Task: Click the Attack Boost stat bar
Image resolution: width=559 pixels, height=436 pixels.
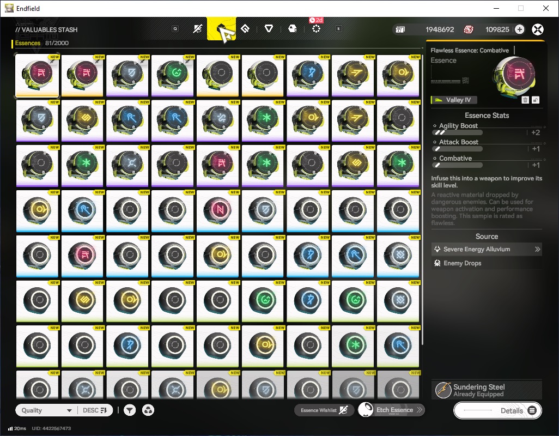Action: (458, 149)
